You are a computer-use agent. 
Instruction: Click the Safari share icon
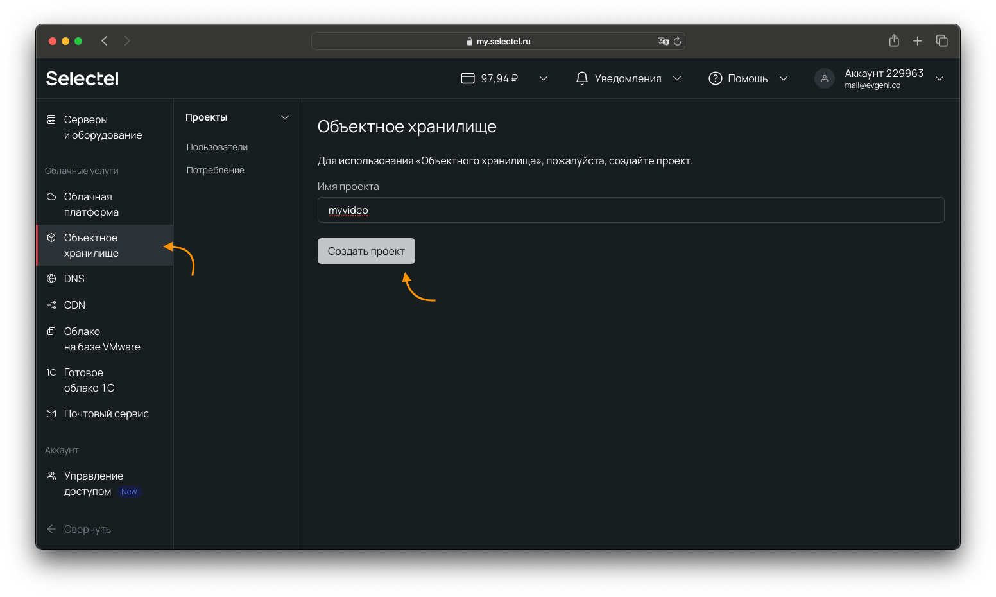894,40
